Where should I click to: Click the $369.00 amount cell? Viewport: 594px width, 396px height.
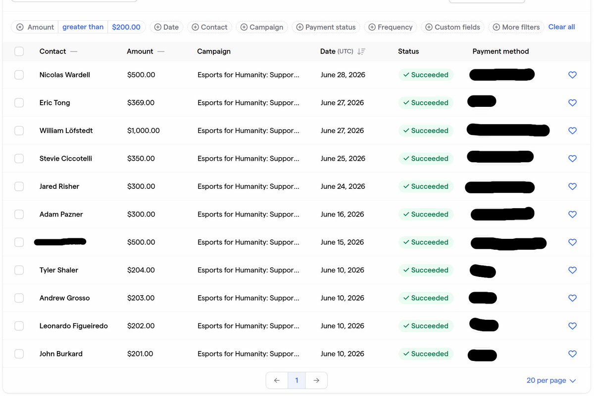pos(141,103)
